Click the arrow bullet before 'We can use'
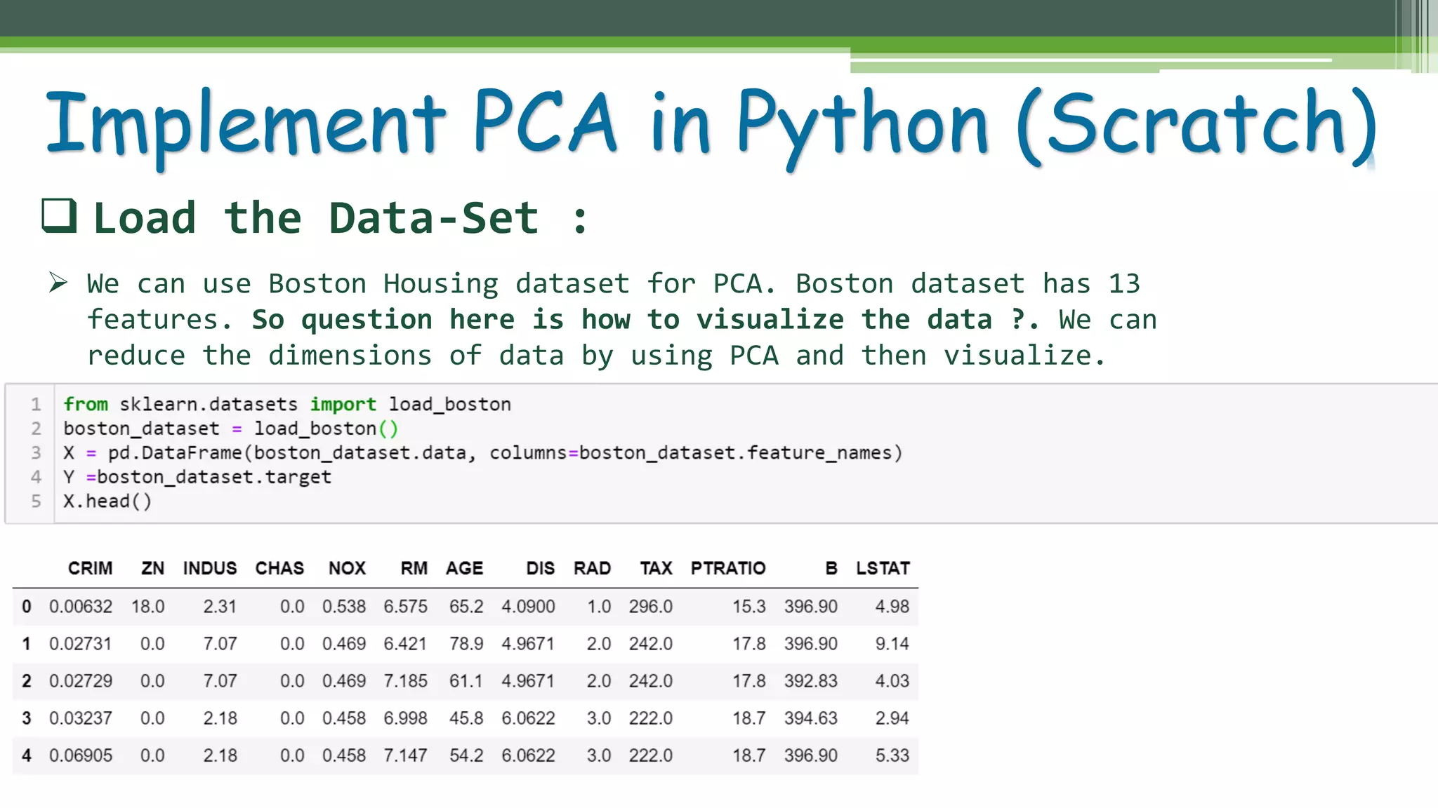Image resolution: width=1438 pixels, height=808 pixels. [58, 283]
